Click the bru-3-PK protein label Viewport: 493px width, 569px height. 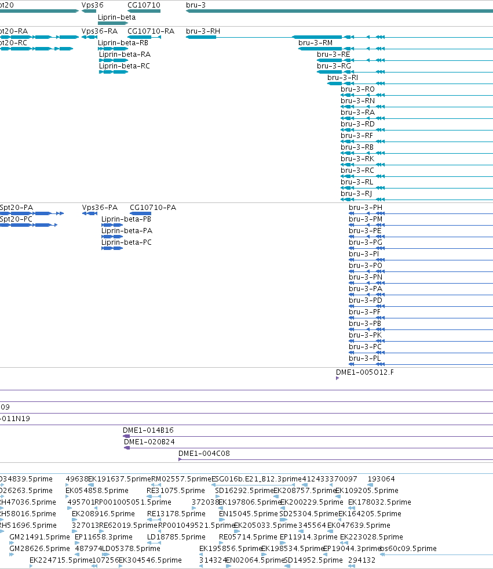tap(366, 335)
